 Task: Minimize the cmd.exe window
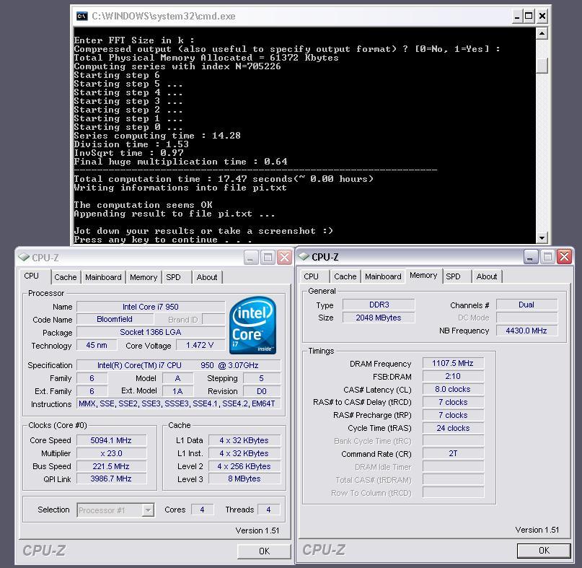(517, 17)
